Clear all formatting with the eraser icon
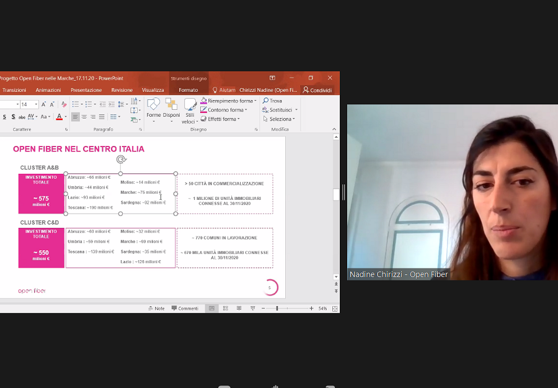558x388 pixels. [x=64, y=104]
